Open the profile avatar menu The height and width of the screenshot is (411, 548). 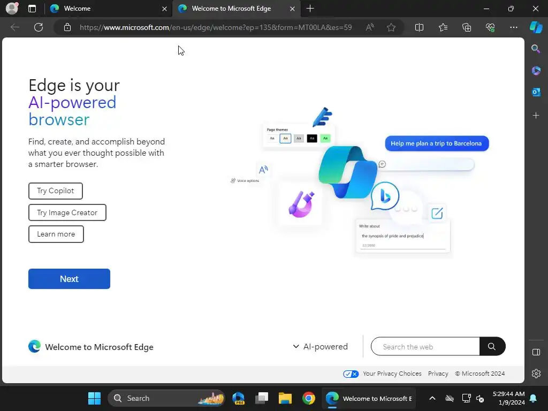pyautogui.click(x=12, y=9)
